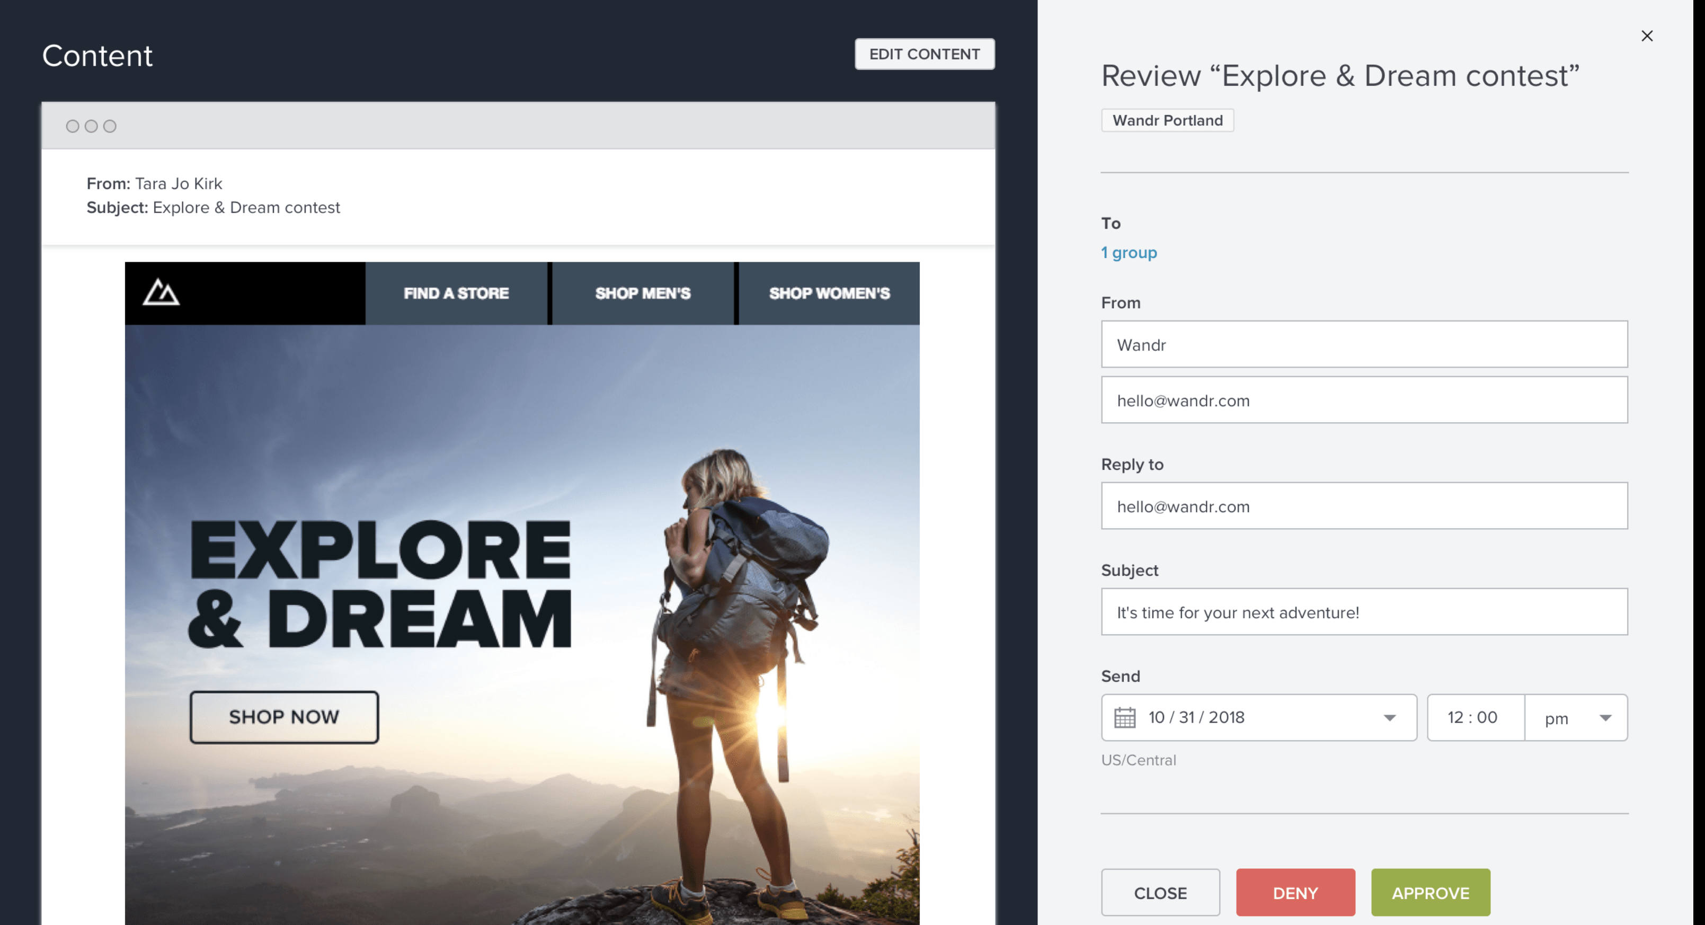Screen dimensions: 1705x925
Task: Open the 1 group recipients link
Action: pyautogui.click(x=1129, y=253)
